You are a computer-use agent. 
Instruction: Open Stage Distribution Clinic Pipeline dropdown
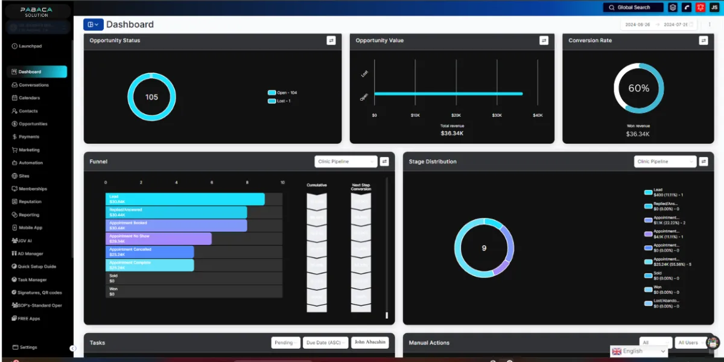pyautogui.click(x=665, y=162)
